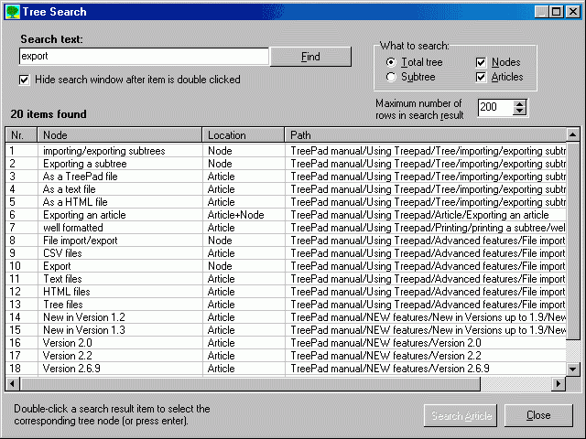Decrease maximum rows with spinner down arrow
Viewport: 586px width, 439px height.
[x=520, y=112]
